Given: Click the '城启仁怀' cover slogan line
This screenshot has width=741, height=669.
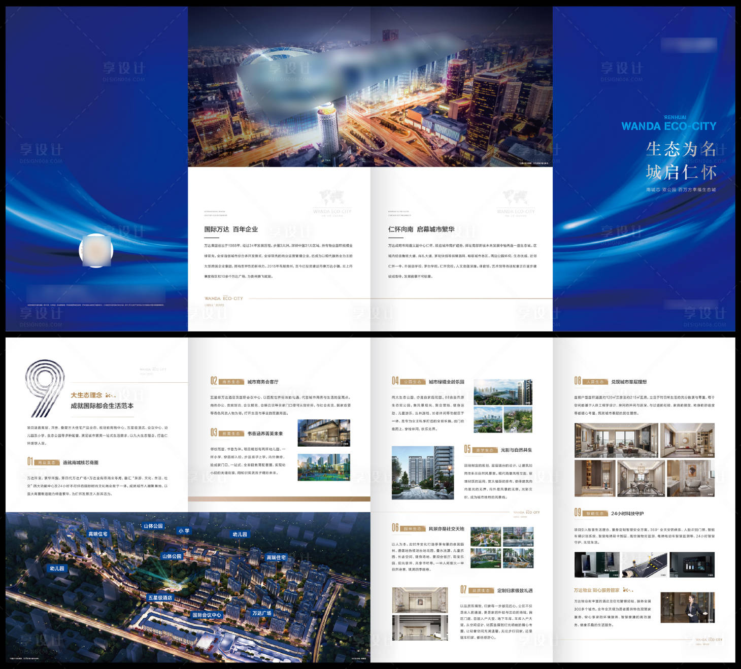Looking at the screenshot, I should [x=681, y=172].
